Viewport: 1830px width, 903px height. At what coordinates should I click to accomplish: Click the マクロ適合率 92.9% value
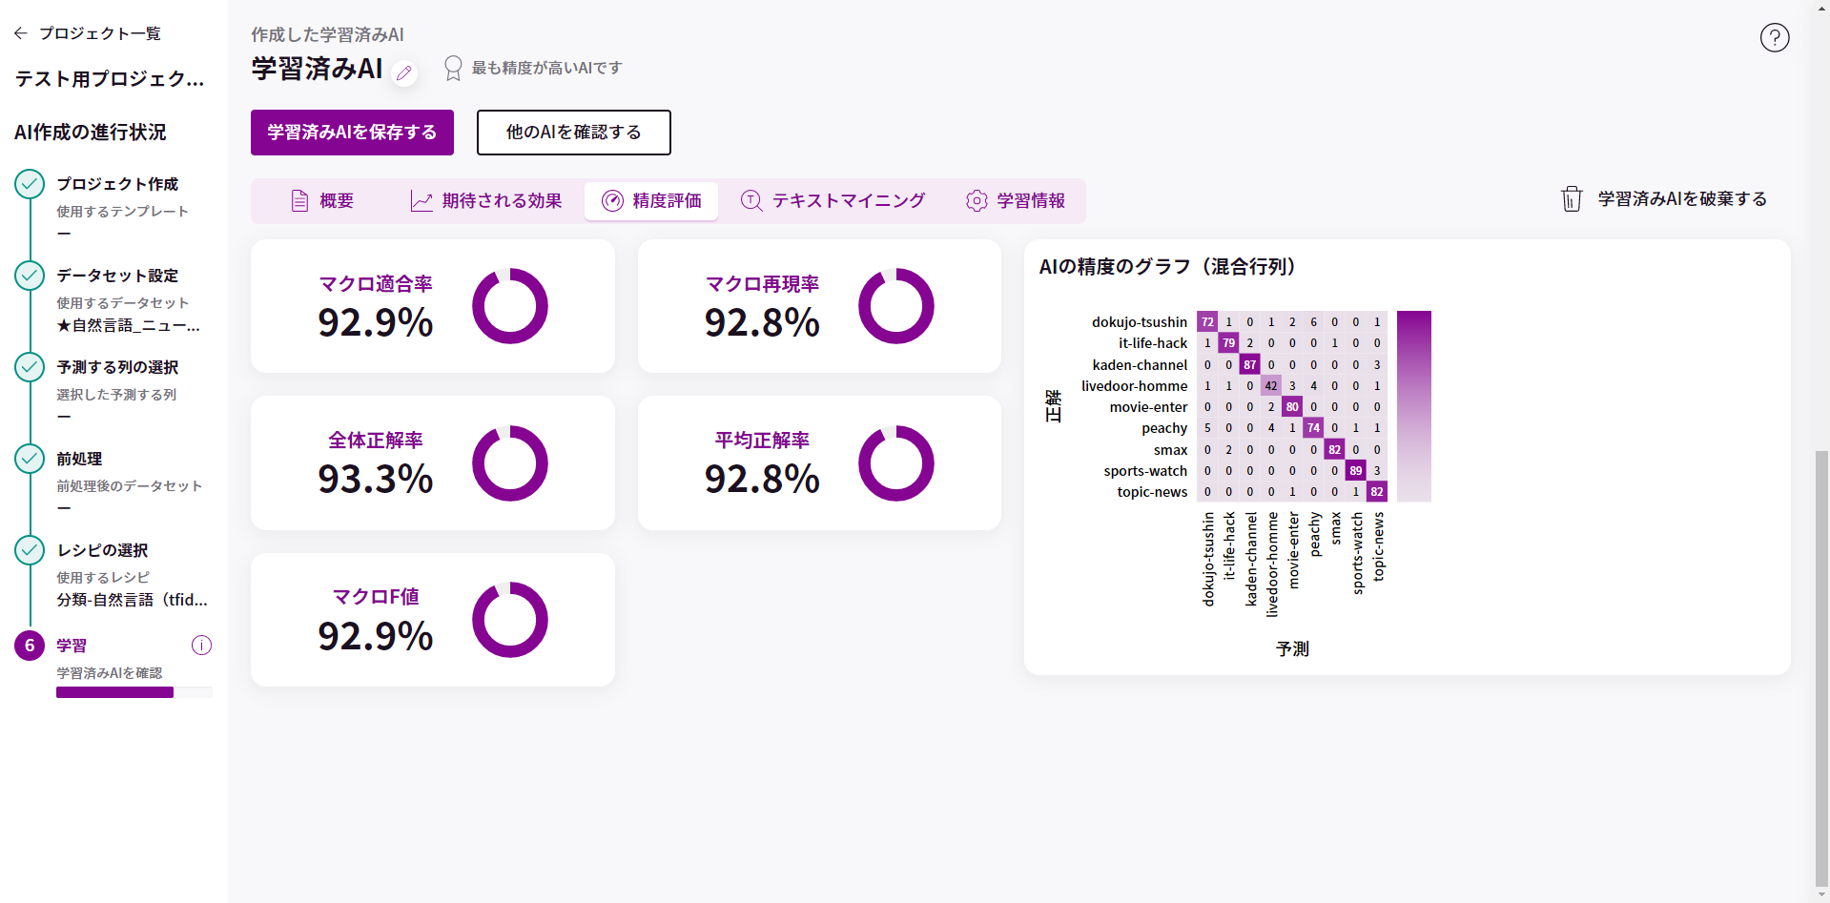click(x=376, y=322)
